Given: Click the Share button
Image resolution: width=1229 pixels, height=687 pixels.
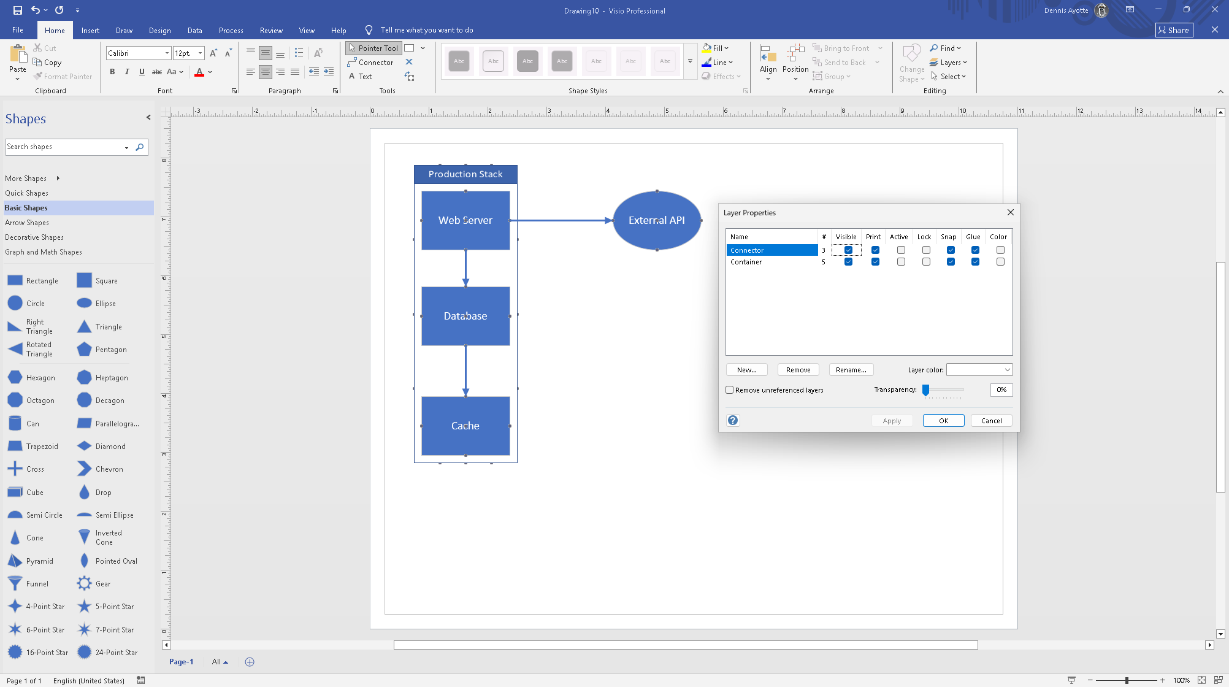Looking at the screenshot, I should [1174, 30].
